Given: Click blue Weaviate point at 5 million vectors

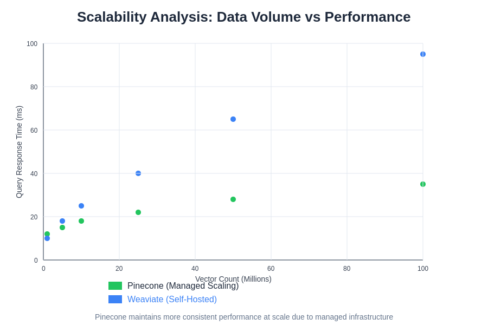Looking at the screenshot, I should click(x=62, y=221).
